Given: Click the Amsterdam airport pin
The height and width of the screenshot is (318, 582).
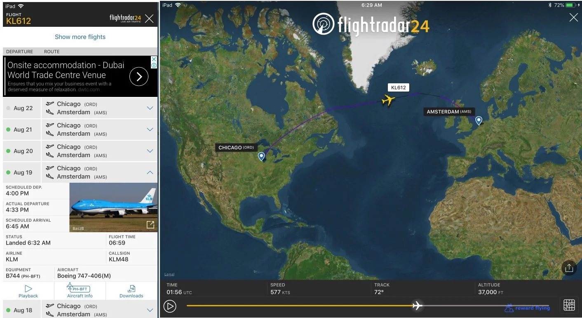Looking at the screenshot, I should pos(479,120).
